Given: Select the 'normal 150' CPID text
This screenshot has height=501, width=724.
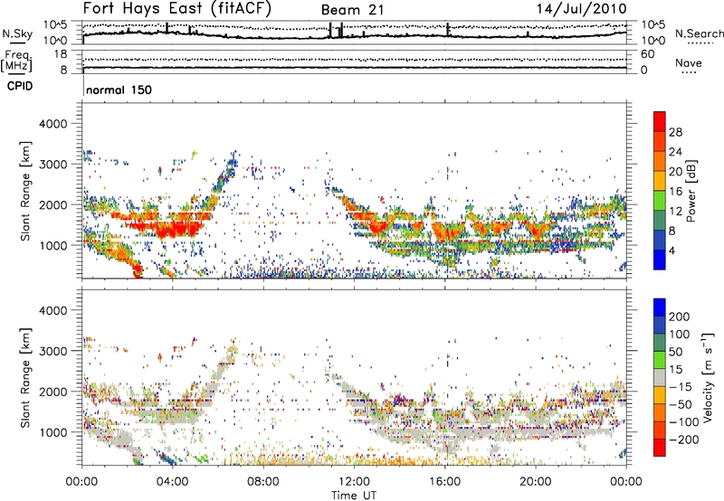Looking at the screenshot, I should 119,90.
